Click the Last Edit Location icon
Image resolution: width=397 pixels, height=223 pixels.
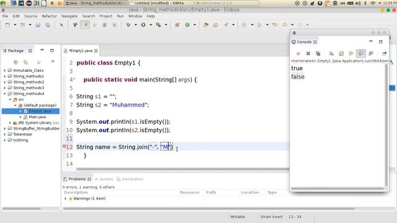[275, 25]
